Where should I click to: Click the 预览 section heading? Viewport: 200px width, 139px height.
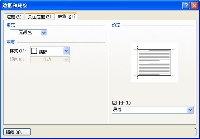116,25
